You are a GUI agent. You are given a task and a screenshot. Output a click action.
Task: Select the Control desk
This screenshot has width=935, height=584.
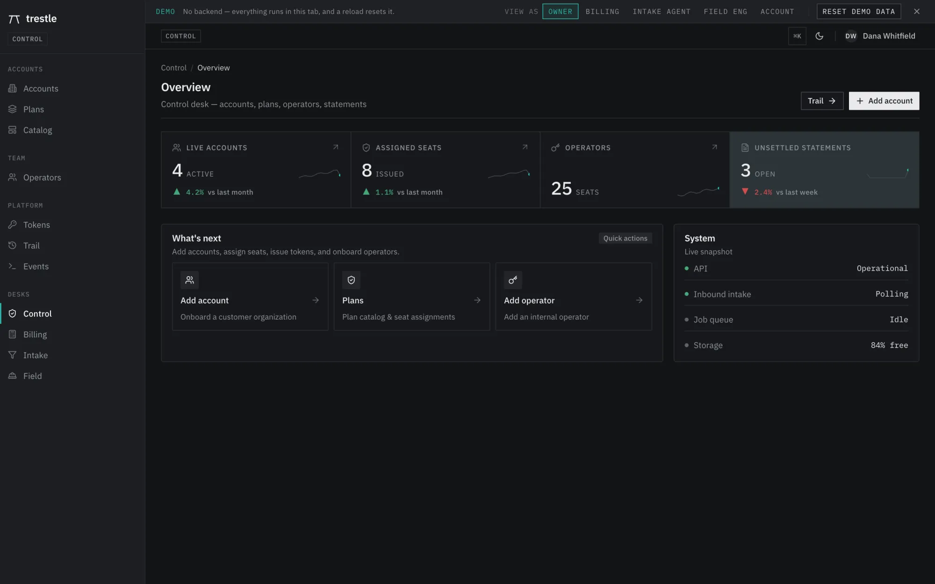click(x=72, y=313)
